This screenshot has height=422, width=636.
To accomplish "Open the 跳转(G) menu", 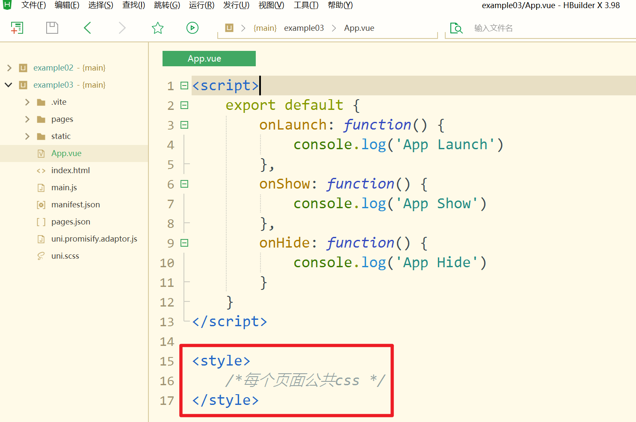I will pyautogui.click(x=167, y=5).
